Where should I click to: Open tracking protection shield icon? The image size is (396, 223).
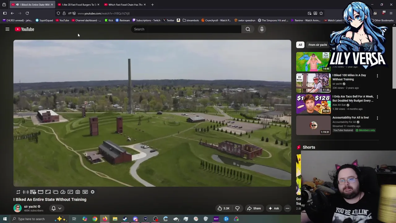tap(58, 13)
